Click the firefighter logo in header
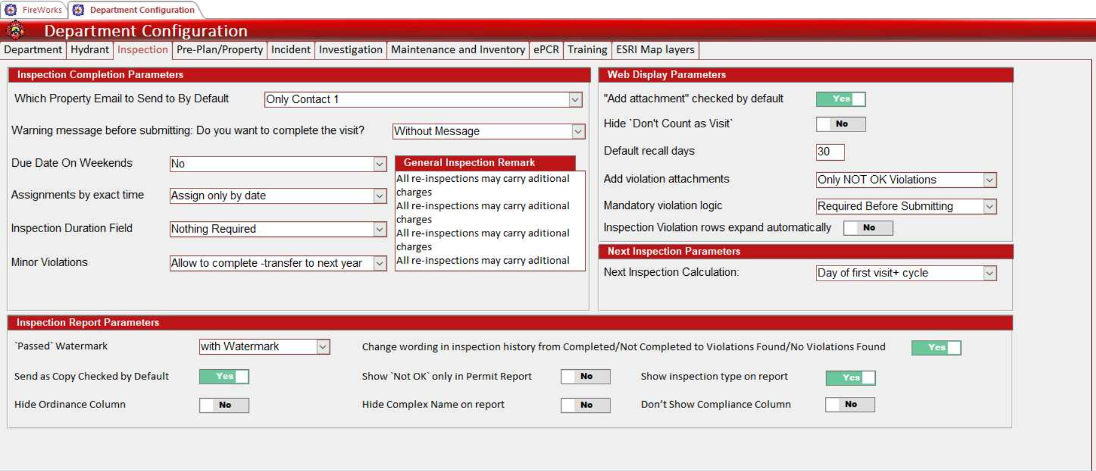Screen dimensions: 1096x471 pos(16,30)
